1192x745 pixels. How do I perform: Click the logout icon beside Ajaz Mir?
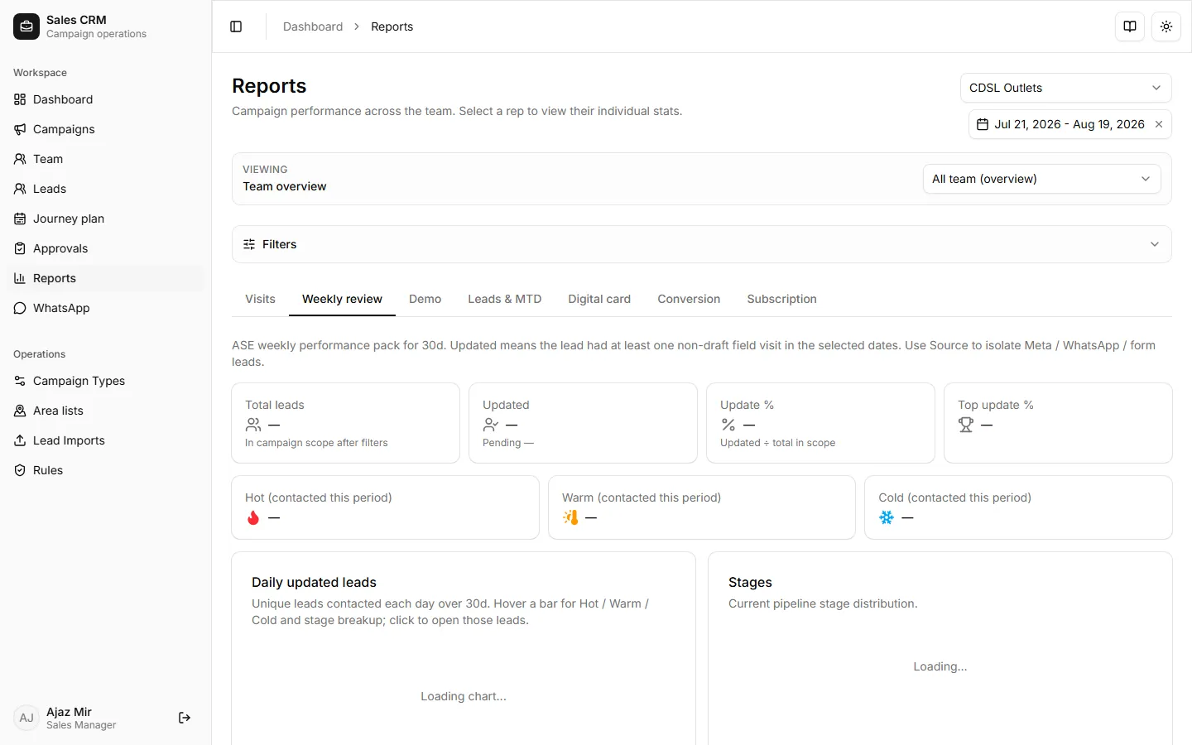(x=185, y=718)
